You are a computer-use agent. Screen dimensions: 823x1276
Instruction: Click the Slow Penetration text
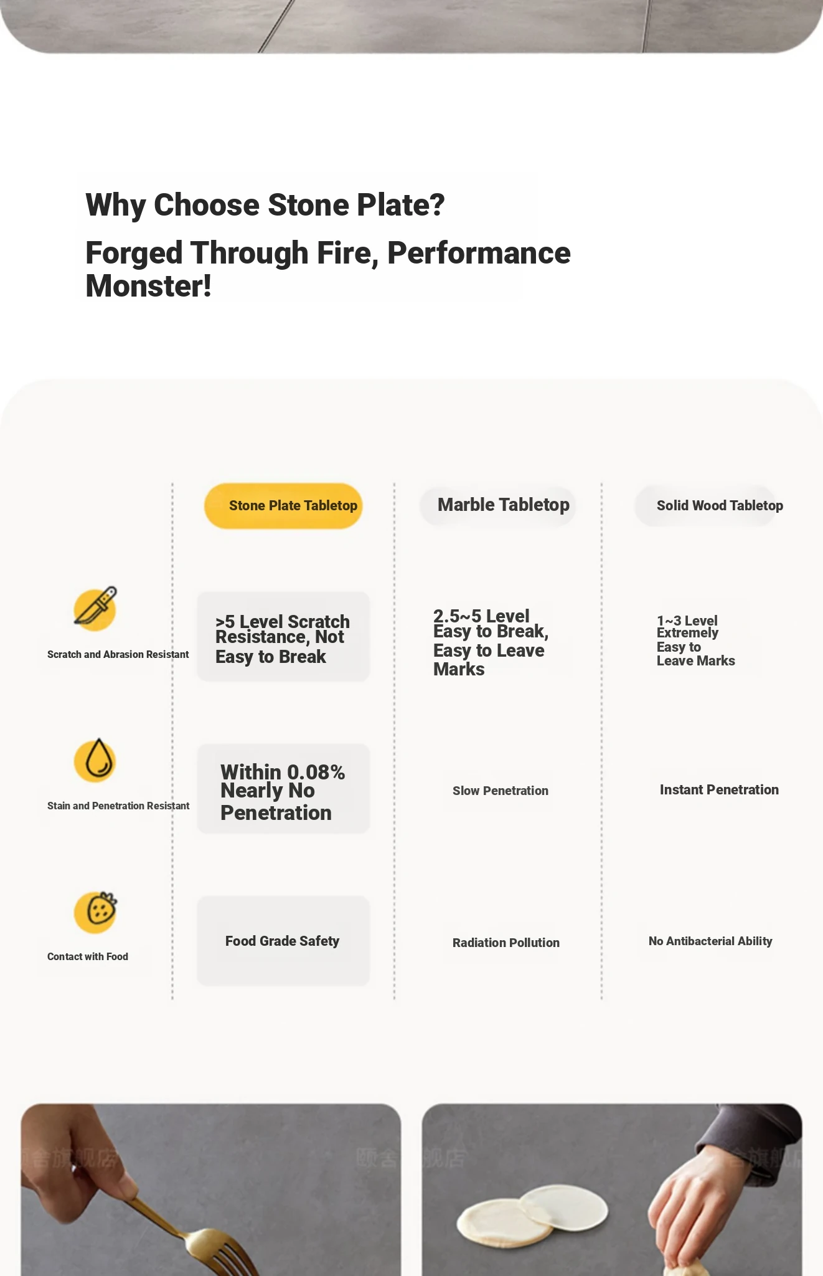(x=501, y=791)
